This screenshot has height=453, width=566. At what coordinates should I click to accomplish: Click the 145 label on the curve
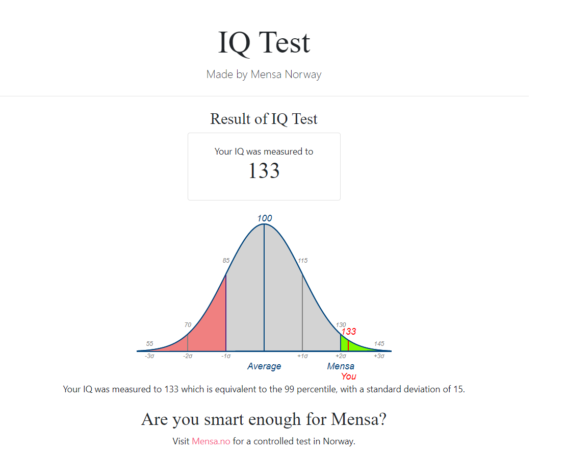[379, 343]
